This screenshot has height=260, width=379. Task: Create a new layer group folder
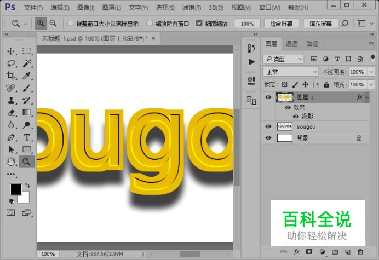coord(335,252)
